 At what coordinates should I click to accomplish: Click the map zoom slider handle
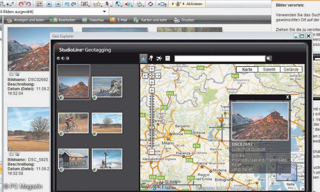point(152,127)
